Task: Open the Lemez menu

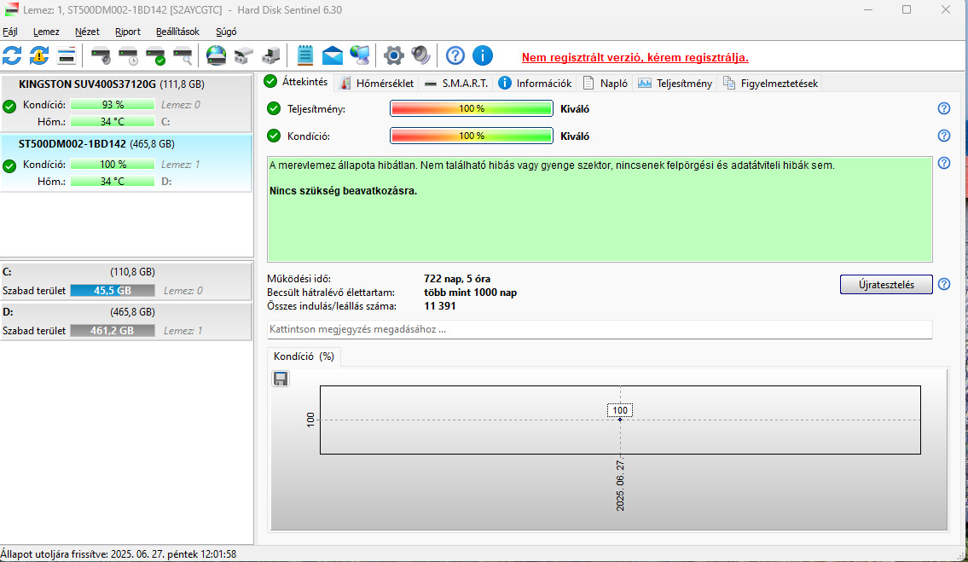Action: pyautogui.click(x=46, y=32)
